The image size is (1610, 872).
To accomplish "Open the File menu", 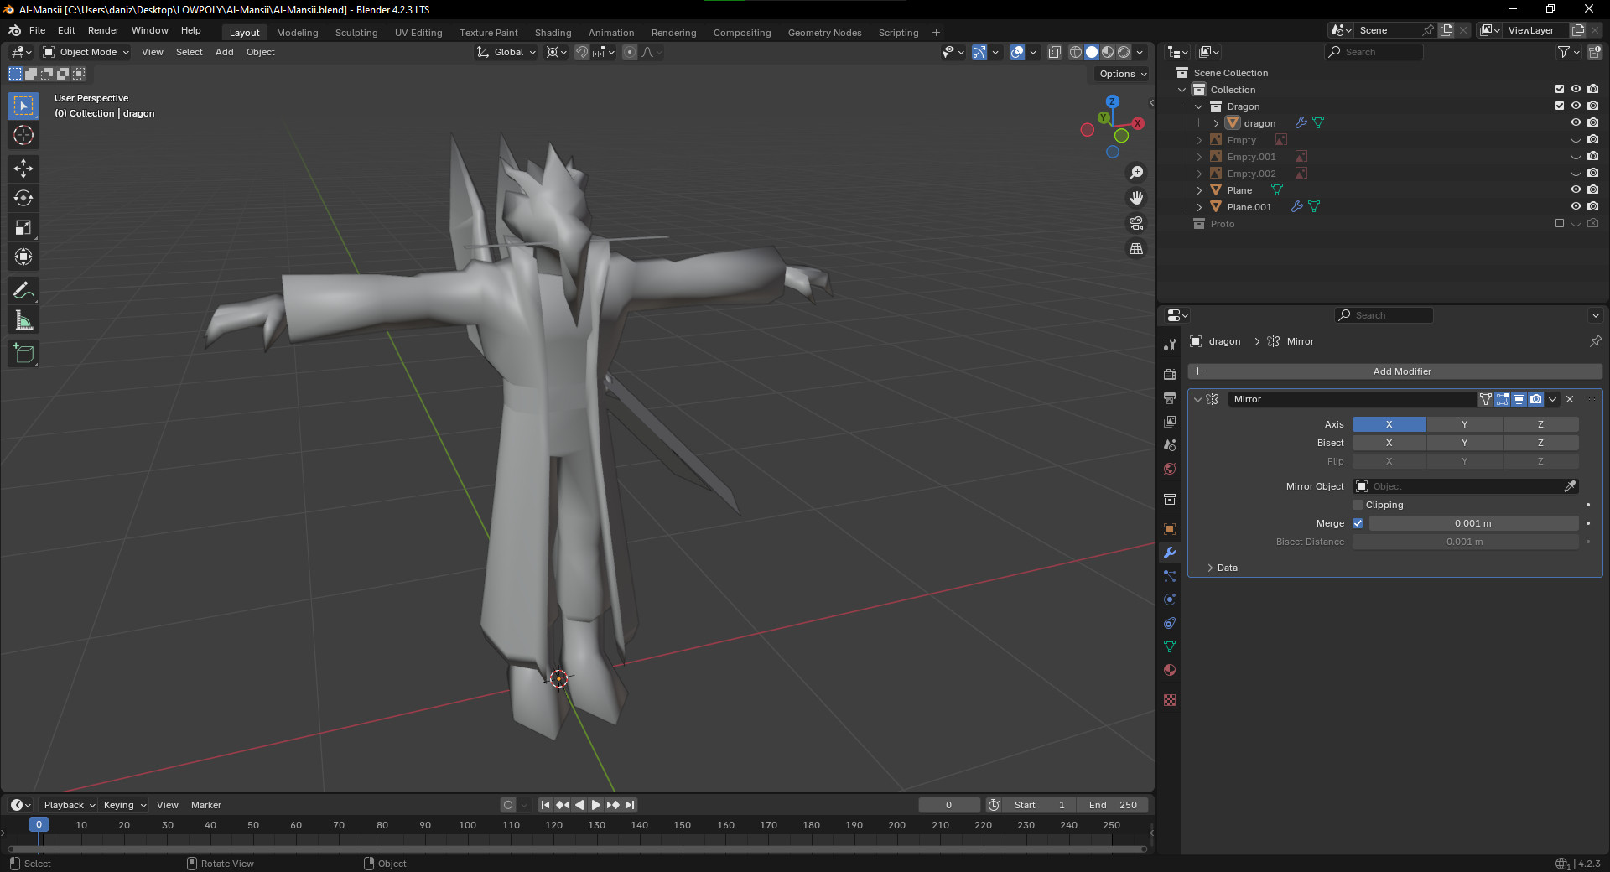I will point(37,30).
